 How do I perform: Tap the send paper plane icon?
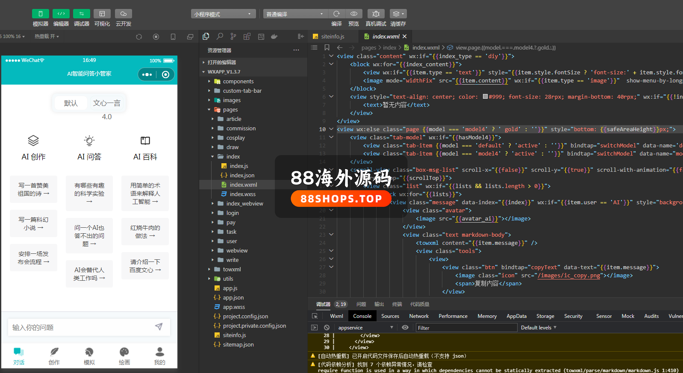point(159,327)
